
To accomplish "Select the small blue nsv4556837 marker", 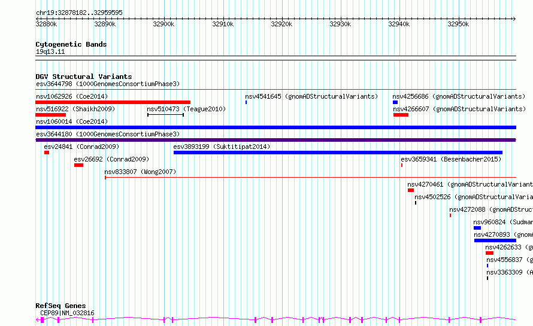I will [487, 266].
